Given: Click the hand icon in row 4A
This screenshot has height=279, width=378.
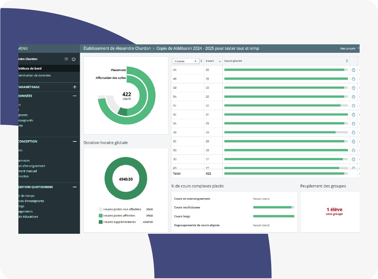Looking at the screenshot, I should [x=354, y=70].
